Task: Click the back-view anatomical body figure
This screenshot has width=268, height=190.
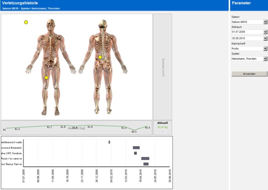Action: pos(103,67)
